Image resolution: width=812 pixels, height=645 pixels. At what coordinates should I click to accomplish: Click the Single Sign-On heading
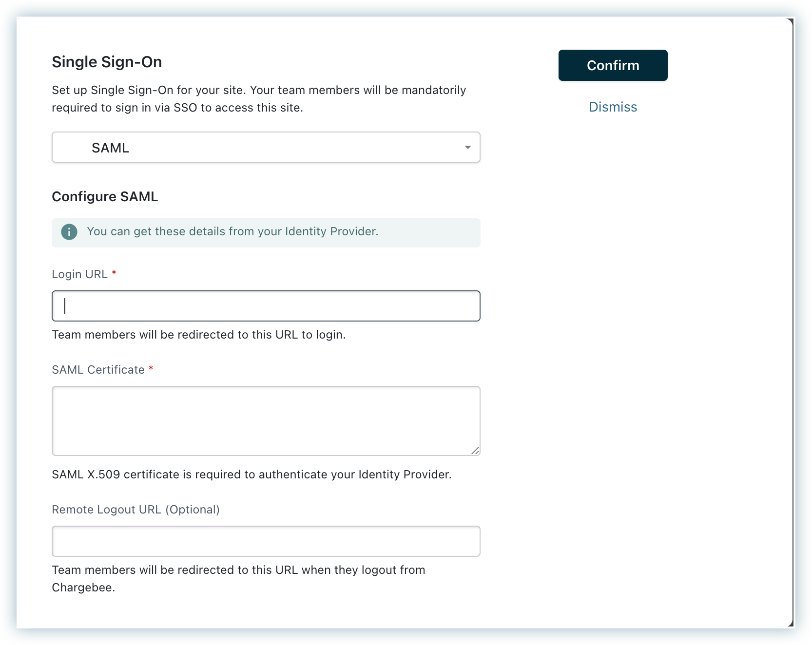[107, 62]
